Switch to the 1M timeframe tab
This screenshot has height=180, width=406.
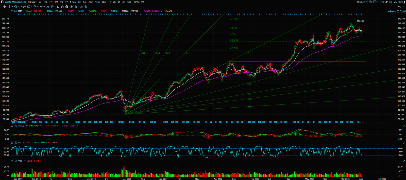point(56,2)
